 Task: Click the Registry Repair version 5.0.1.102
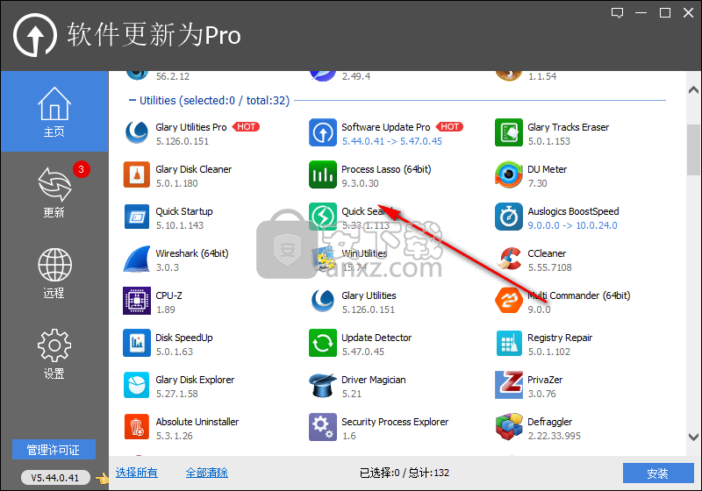coord(549,352)
